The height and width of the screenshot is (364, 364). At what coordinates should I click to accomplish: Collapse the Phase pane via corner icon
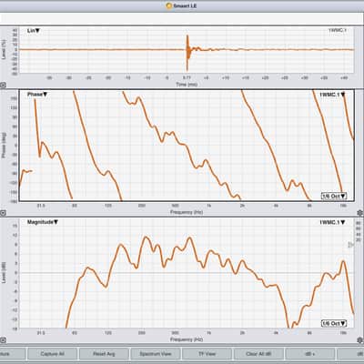[3, 213]
